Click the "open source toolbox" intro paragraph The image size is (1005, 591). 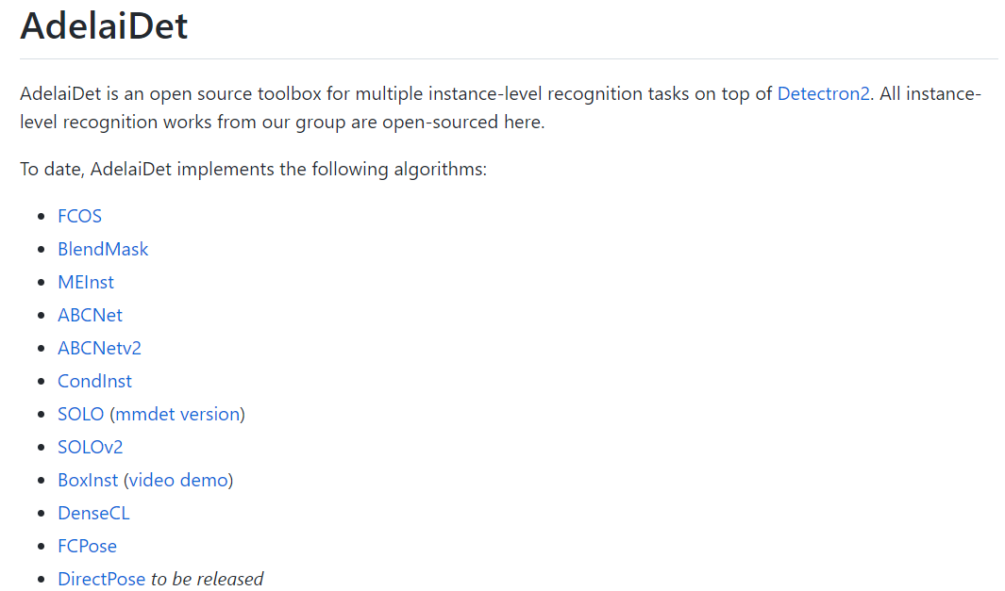click(x=377, y=94)
